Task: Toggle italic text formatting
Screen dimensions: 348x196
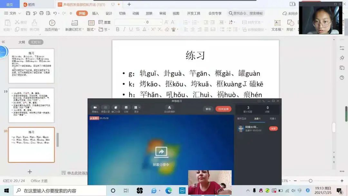Action: [124, 29]
